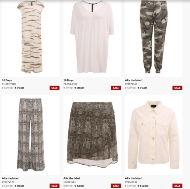This screenshot has height=189, width=190.
Task: View the olive snake print skirt image
Action: [x=92, y=135]
